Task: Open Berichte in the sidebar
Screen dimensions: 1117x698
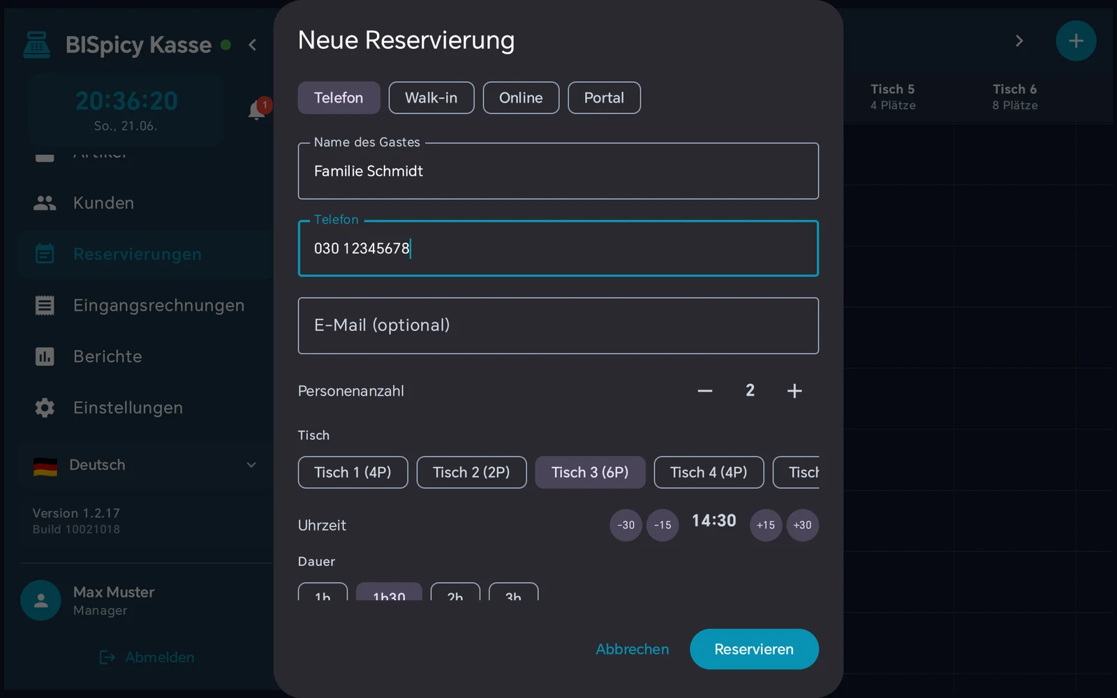Action: (x=145, y=357)
